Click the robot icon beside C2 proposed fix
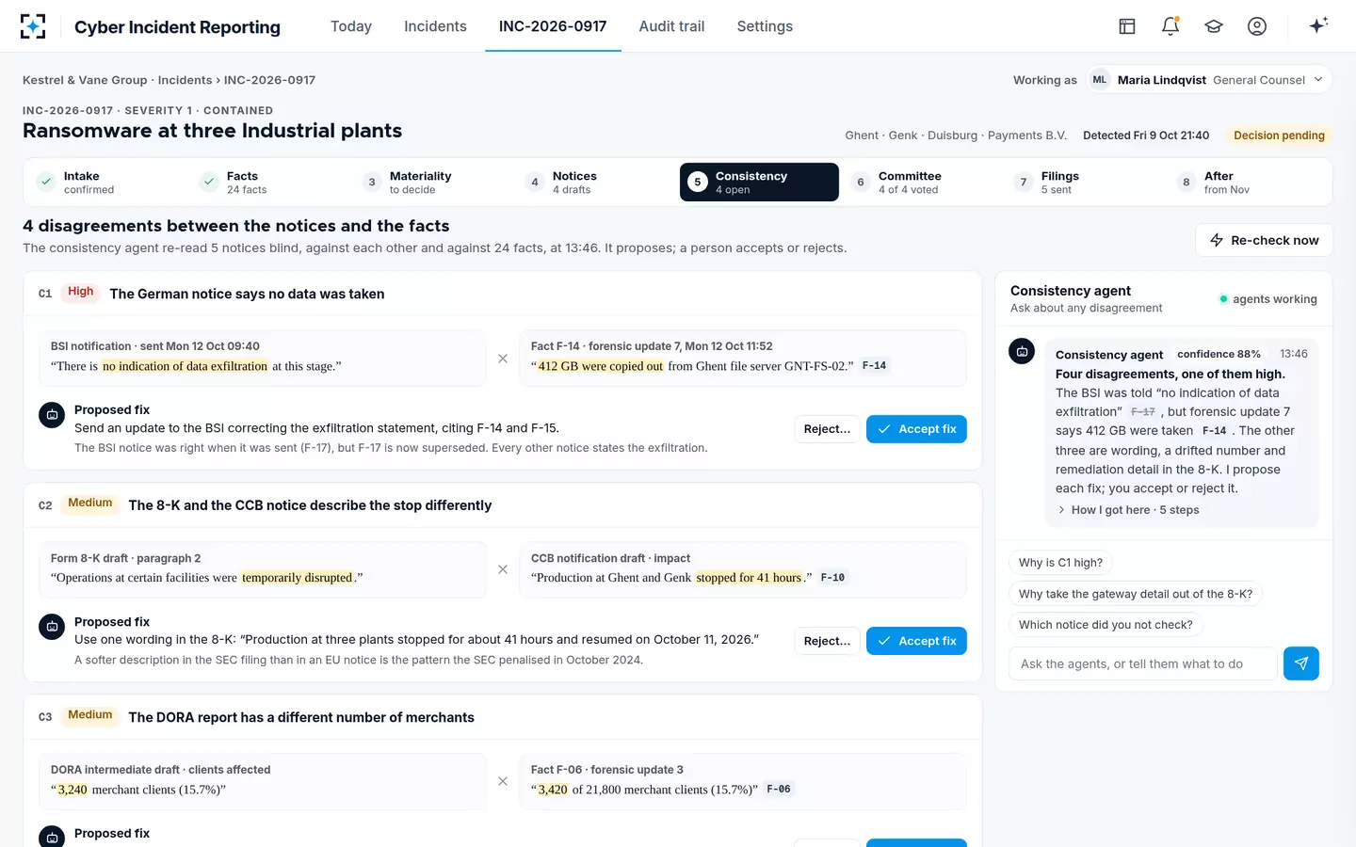 [52, 626]
